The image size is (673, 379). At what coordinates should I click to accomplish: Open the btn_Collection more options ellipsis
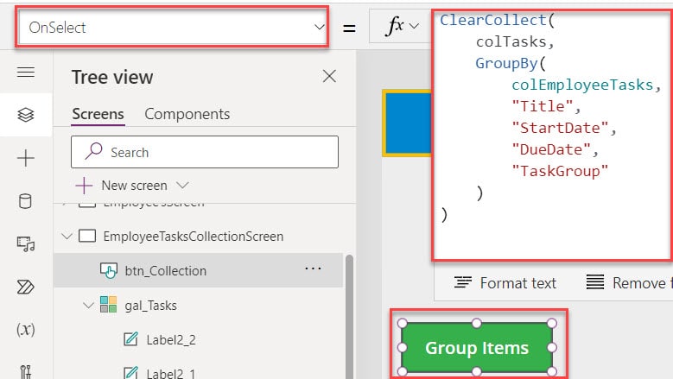click(313, 268)
